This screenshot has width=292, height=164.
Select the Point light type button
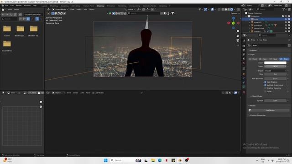(253, 59)
